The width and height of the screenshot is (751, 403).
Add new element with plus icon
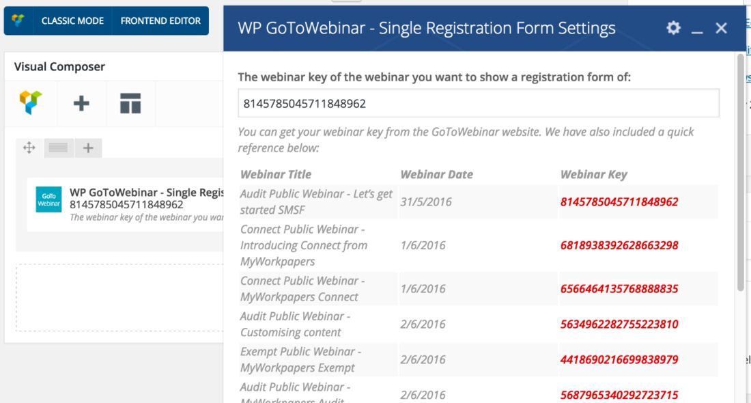[x=81, y=103]
